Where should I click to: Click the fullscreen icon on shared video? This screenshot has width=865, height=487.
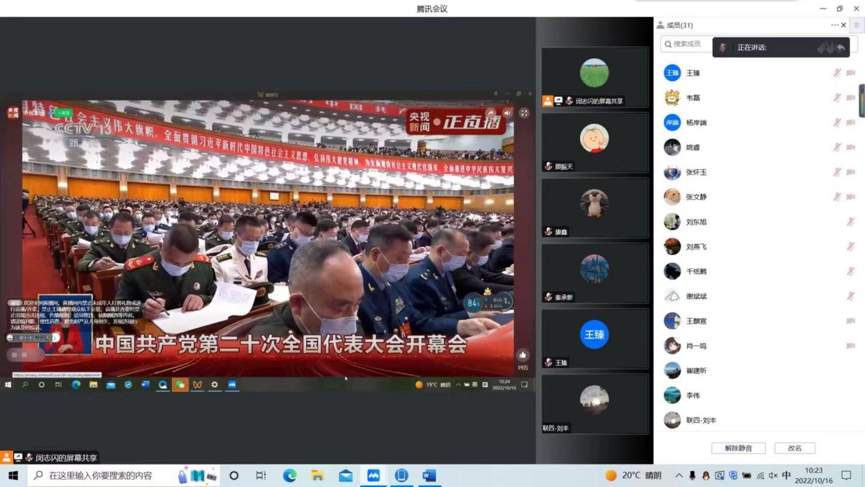[x=524, y=113]
